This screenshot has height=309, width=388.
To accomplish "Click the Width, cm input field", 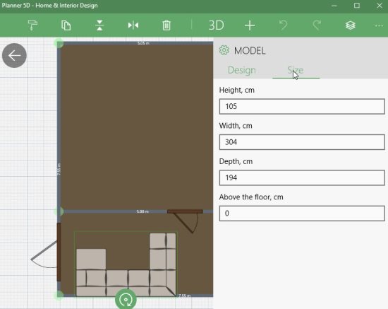I will coord(302,142).
